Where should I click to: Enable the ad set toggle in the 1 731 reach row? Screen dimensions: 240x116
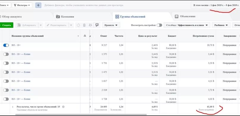(6, 63)
